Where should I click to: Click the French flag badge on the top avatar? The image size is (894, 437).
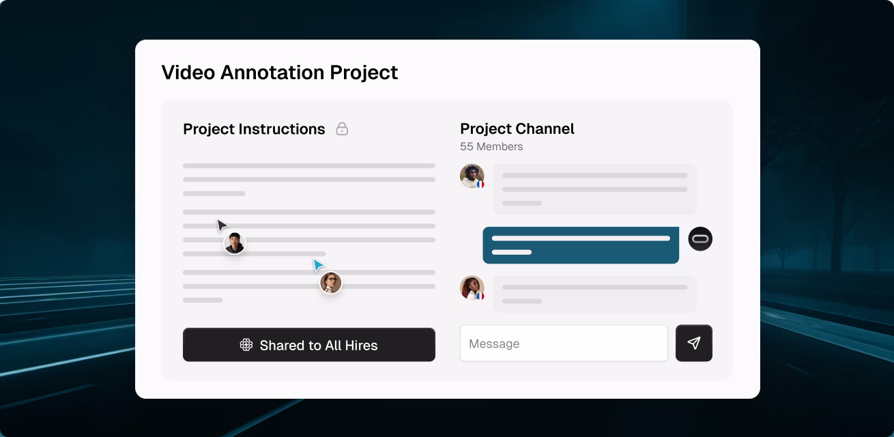click(x=481, y=183)
